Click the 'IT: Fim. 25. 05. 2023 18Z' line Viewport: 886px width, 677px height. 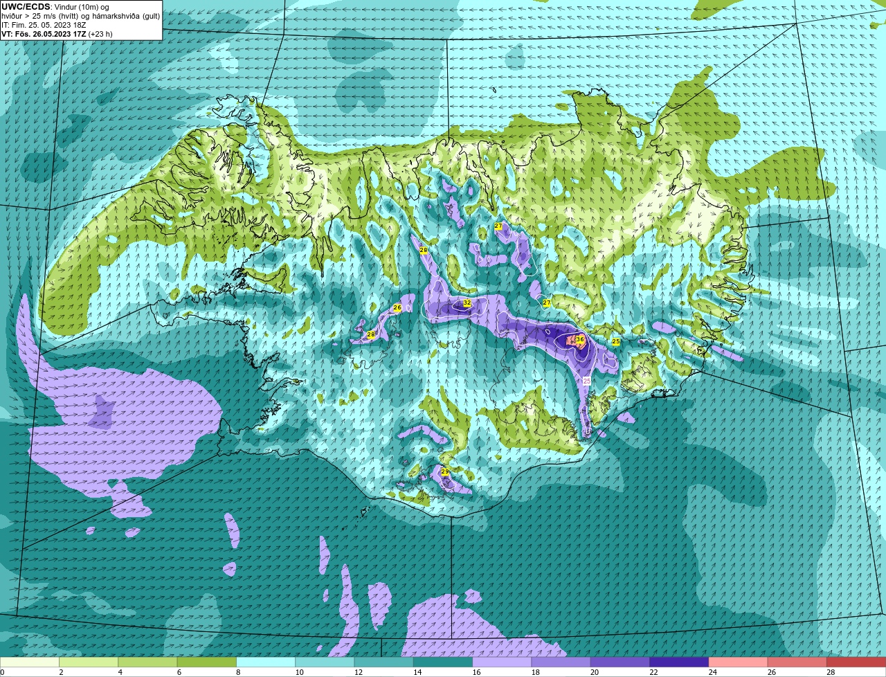click(44, 25)
